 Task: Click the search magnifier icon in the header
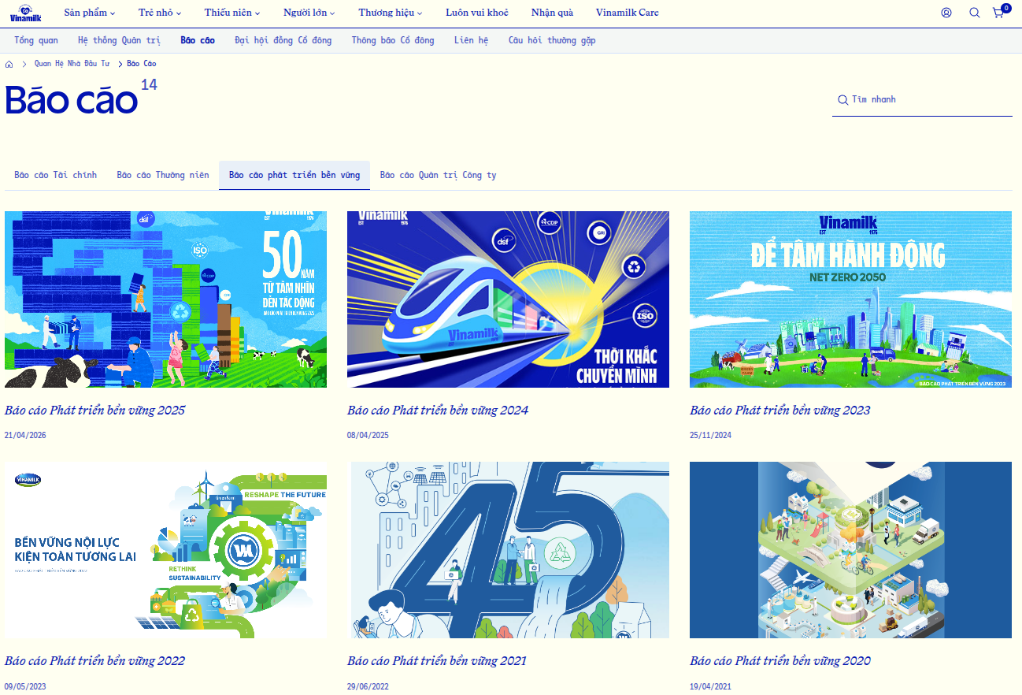(974, 13)
